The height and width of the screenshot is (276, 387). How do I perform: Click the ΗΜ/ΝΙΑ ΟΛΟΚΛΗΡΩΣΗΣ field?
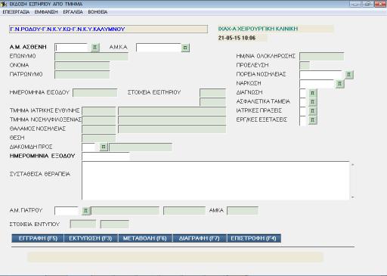coord(322,57)
